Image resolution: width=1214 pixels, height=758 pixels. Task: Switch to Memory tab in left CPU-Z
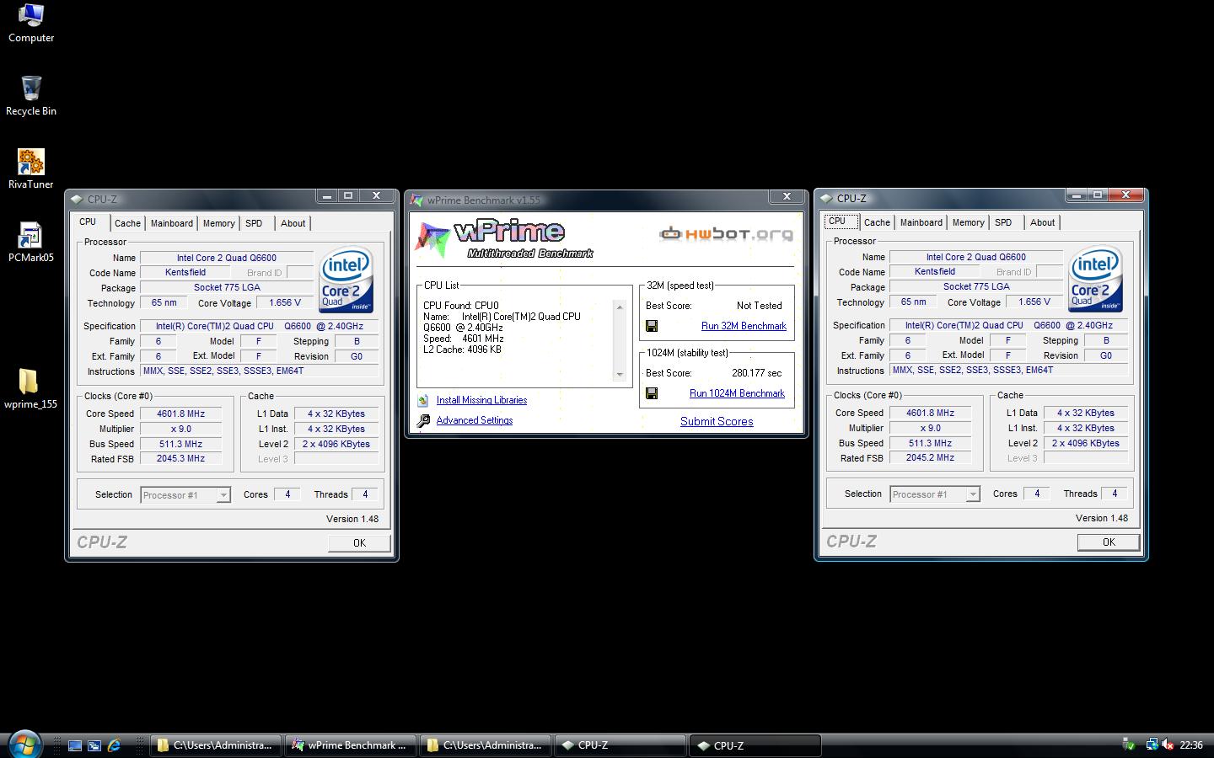pos(219,223)
